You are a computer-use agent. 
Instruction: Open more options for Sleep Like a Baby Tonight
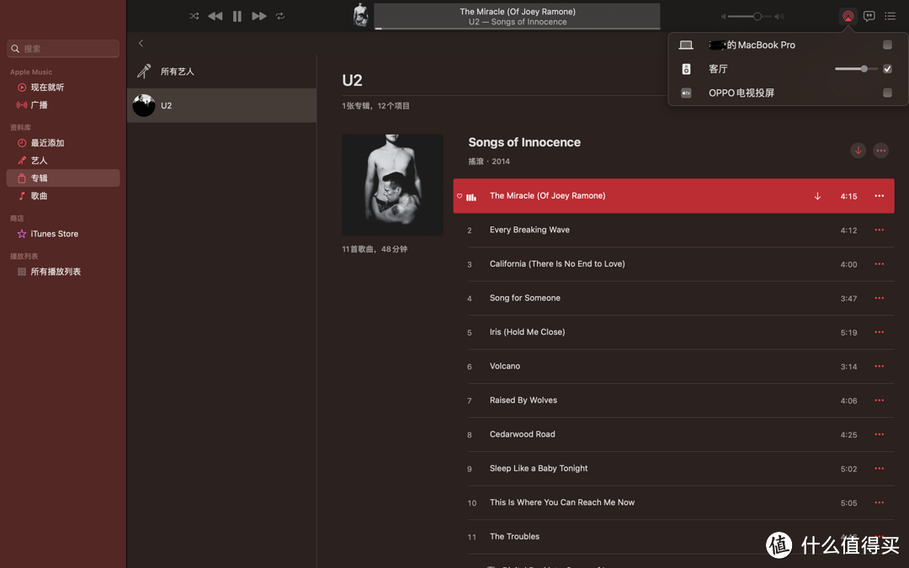(879, 469)
